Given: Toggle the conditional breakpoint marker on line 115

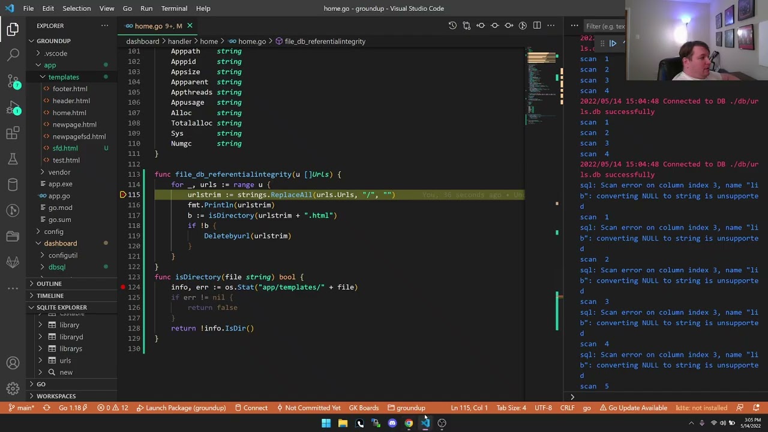Looking at the screenshot, I should [x=123, y=195].
